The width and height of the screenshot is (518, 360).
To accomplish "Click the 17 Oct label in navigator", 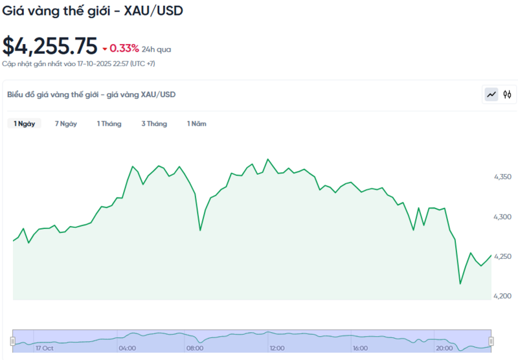I will point(45,348).
